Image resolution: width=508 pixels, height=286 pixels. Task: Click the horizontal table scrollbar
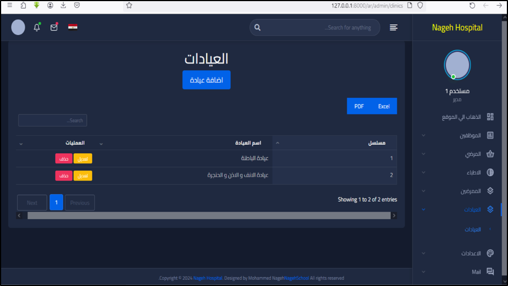[x=208, y=216]
